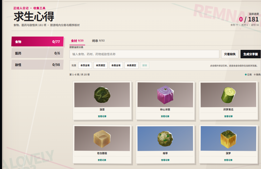Switch to the 烤串 sub-tab
Viewport: 261px width, 169px height.
point(98,41)
